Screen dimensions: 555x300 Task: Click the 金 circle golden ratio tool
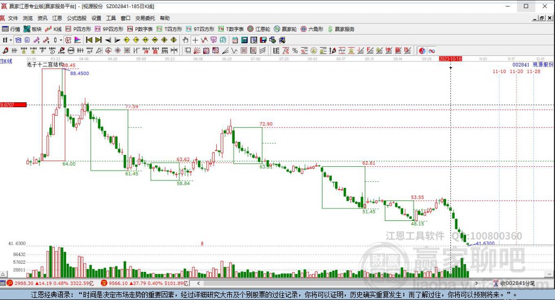(x=314, y=50)
